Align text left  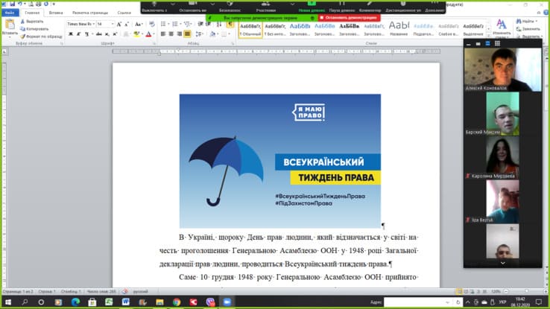[163, 34]
